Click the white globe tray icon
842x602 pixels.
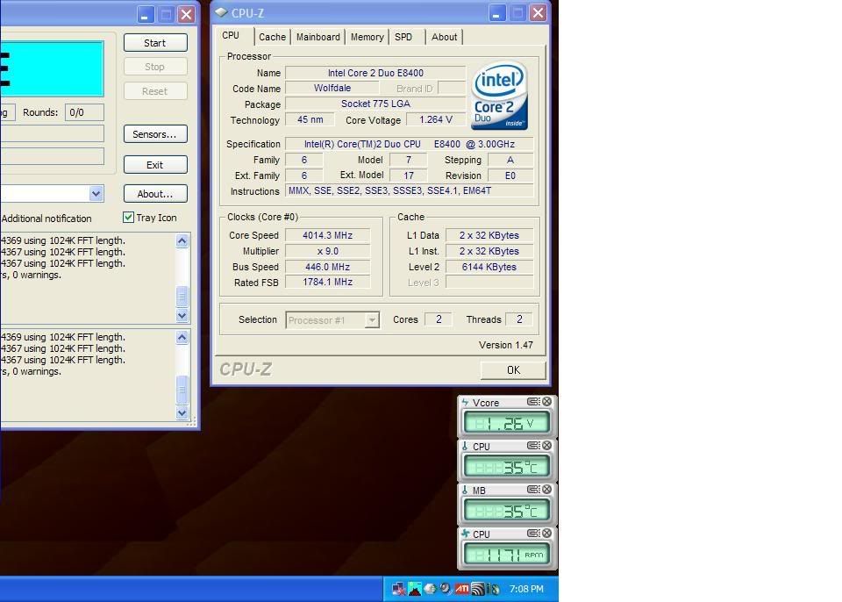coord(430,589)
